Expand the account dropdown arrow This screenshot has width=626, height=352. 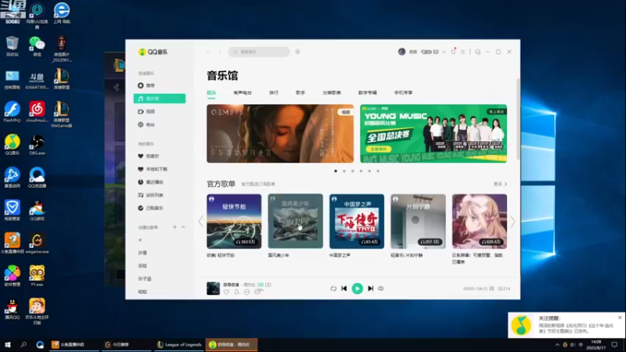[444, 52]
